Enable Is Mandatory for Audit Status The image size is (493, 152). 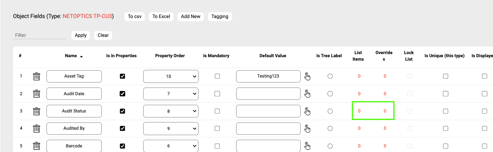click(217, 111)
